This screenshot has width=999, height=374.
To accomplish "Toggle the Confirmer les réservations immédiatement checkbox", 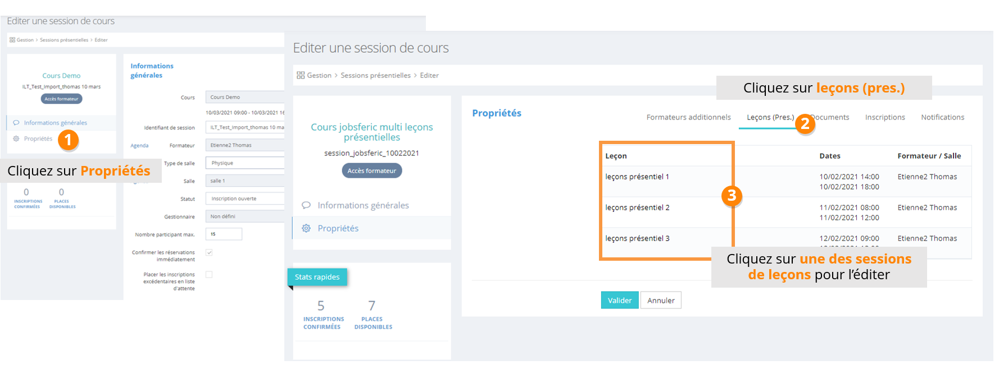I will (x=209, y=252).
